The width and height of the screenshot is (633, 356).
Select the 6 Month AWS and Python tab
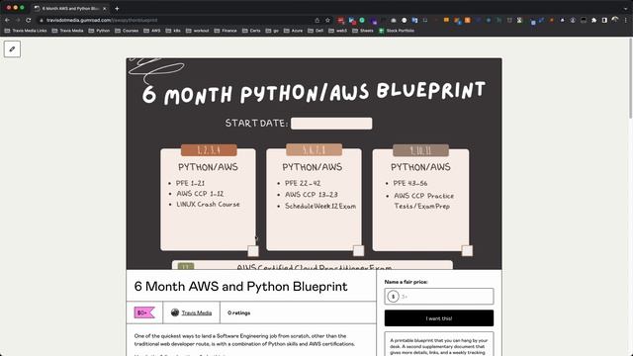tap(70, 8)
